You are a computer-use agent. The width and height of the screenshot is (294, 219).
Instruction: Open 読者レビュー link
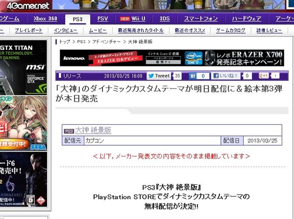pyautogui.click(x=269, y=30)
